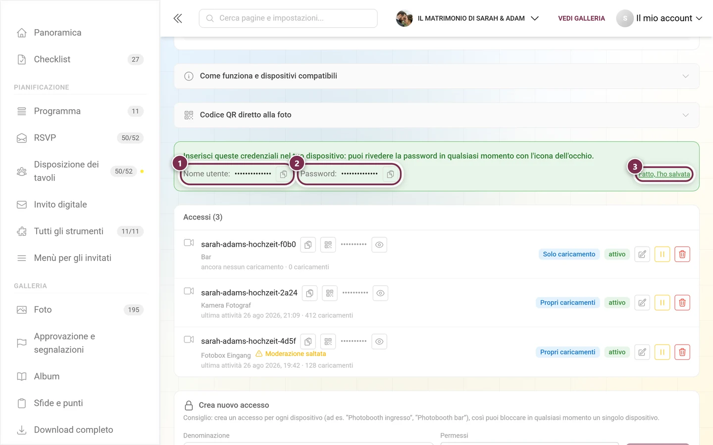Copy username sarah-adams-hochzeit-2a24
This screenshot has width=713, height=445.
(x=309, y=293)
